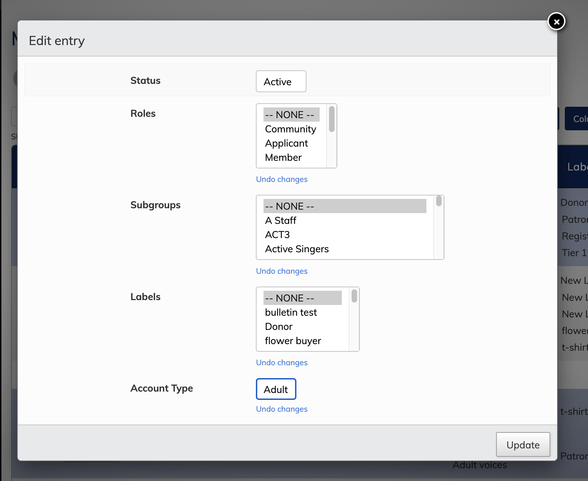Open the Status dropdown showing Active

[x=281, y=81]
